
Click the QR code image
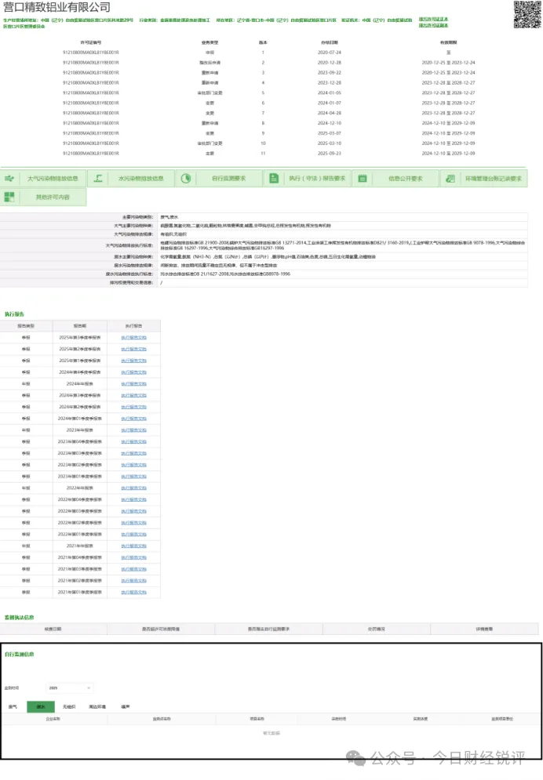pos(527,14)
